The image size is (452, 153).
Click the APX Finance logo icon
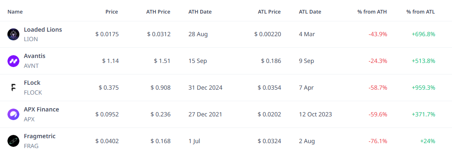(x=13, y=114)
